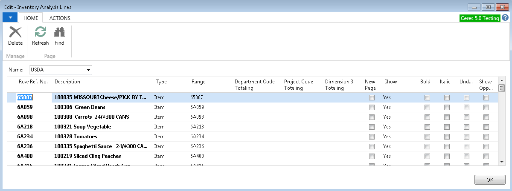The image size is (512, 191).
Task: Switch to the ACTIONS tab
Action: tap(60, 18)
